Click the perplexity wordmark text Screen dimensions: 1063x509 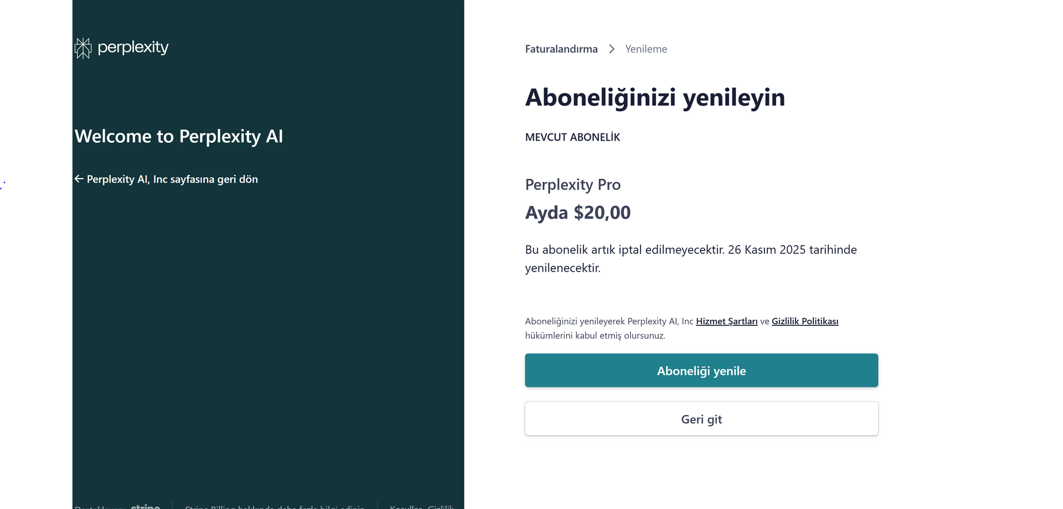click(133, 48)
